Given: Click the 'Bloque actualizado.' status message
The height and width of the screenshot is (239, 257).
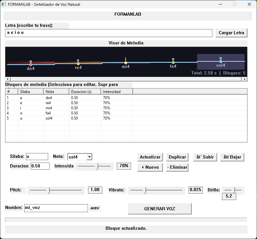Looking at the screenshot, I should point(126,228).
